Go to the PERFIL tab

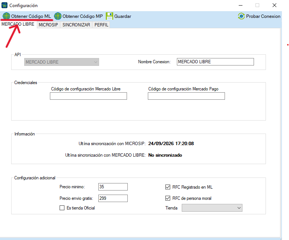pyautogui.click(x=101, y=25)
